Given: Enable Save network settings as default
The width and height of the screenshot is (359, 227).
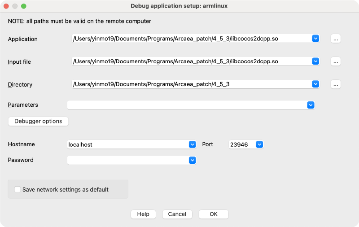Looking at the screenshot, I should (18, 189).
